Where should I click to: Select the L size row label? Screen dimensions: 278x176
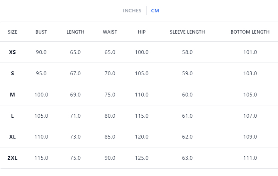[x=12, y=116]
